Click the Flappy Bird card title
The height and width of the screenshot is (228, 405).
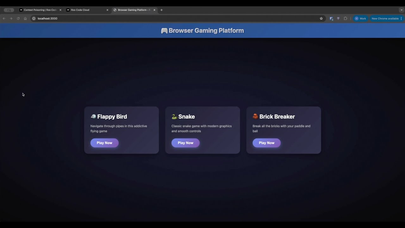[112, 117]
